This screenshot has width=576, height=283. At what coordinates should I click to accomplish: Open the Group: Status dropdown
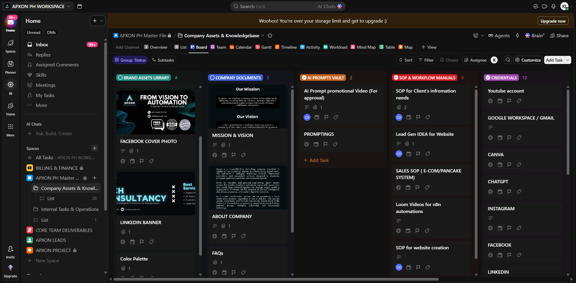[x=130, y=60]
